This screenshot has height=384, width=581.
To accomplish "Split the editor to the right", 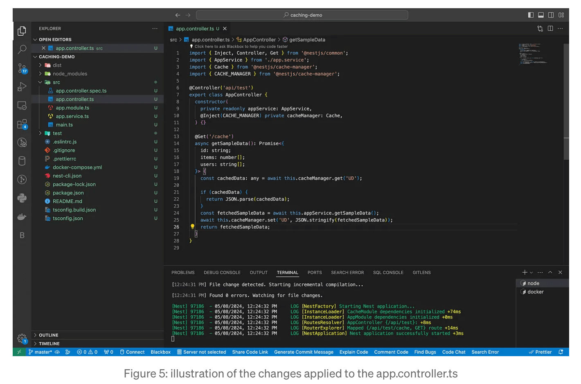I will pyautogui.click(x=550, y=29).
